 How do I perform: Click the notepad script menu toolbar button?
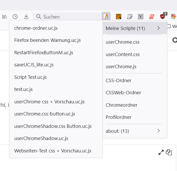106,17
